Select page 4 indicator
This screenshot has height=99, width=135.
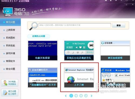tap(86, 96)
